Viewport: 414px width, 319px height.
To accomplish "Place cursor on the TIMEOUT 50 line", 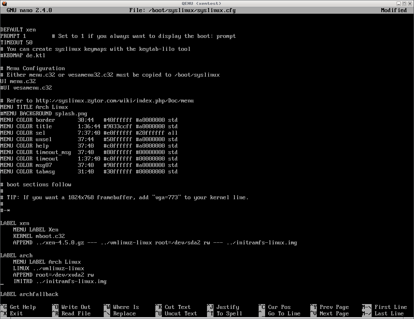I will [x=16, y=42].
